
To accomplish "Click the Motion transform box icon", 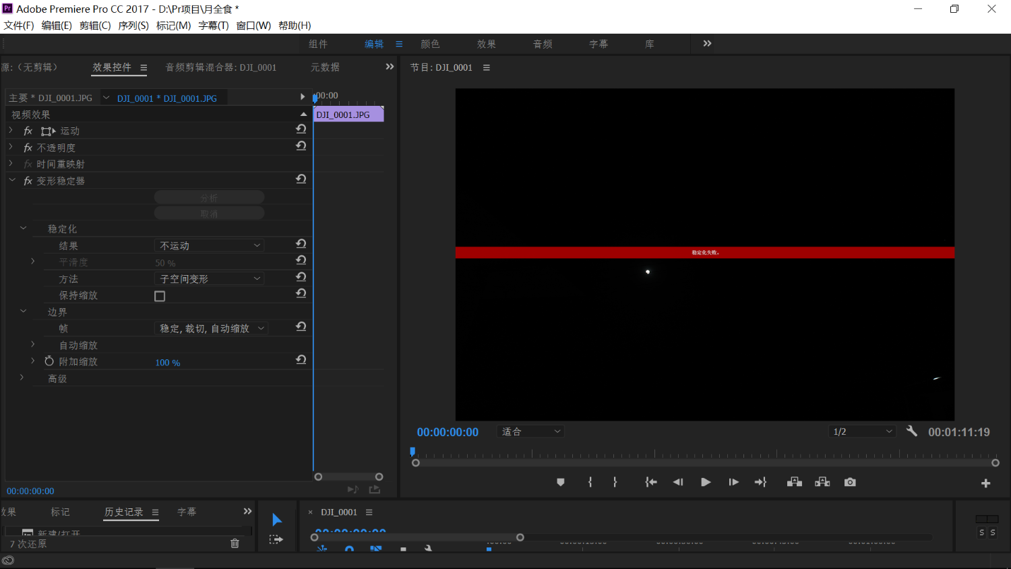I will pos(48,131).
